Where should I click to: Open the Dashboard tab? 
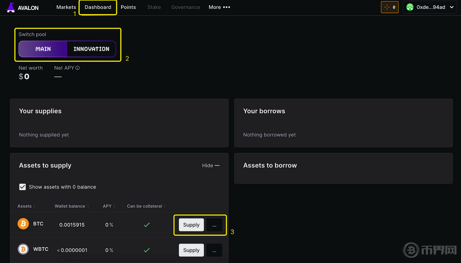(x=98, y=7)
